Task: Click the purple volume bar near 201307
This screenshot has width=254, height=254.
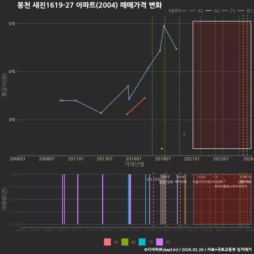Action: coord(103,199)
